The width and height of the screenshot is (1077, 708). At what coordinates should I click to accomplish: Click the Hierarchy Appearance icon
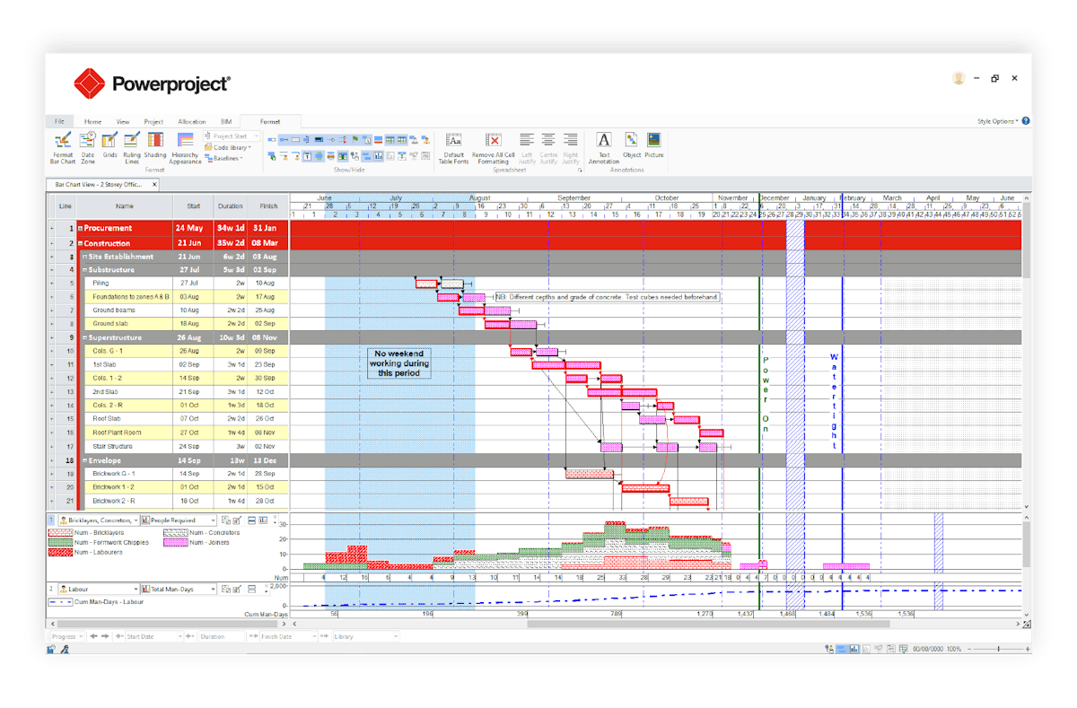(x=184, y=150)
